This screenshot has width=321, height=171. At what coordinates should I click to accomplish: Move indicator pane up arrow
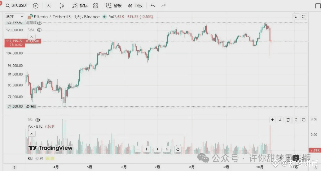pyautogui.click(x=272, y=120)
